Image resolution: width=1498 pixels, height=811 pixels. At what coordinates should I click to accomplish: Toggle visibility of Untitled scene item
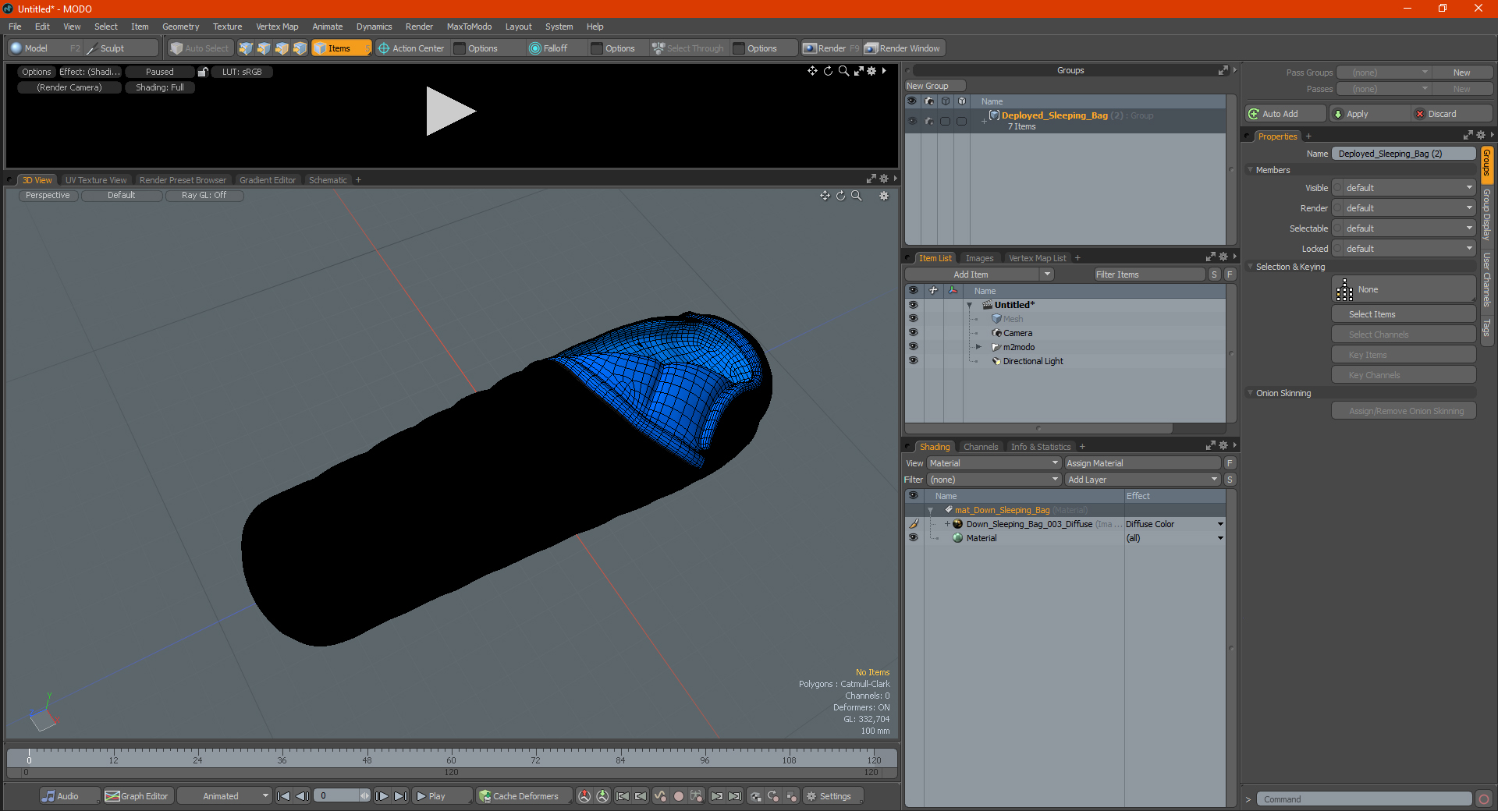point(913,305)
